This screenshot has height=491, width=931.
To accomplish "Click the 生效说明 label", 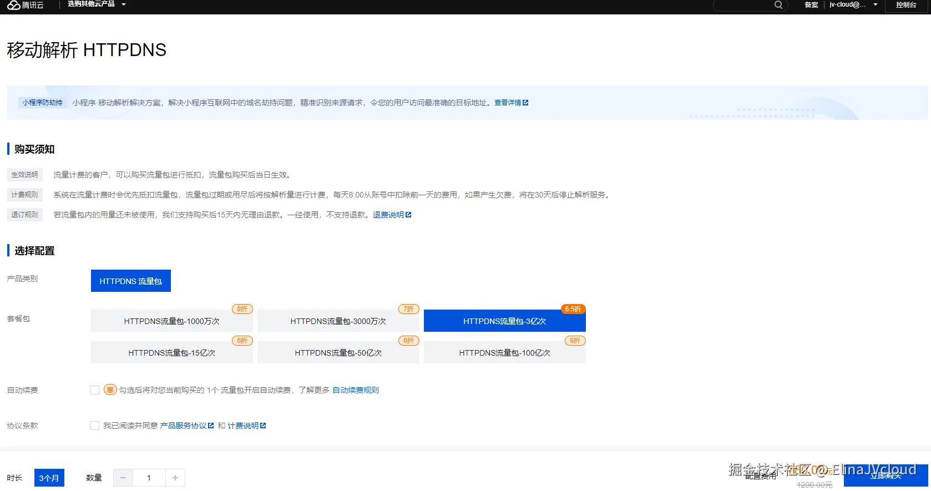I will click(x=25, y=175).
